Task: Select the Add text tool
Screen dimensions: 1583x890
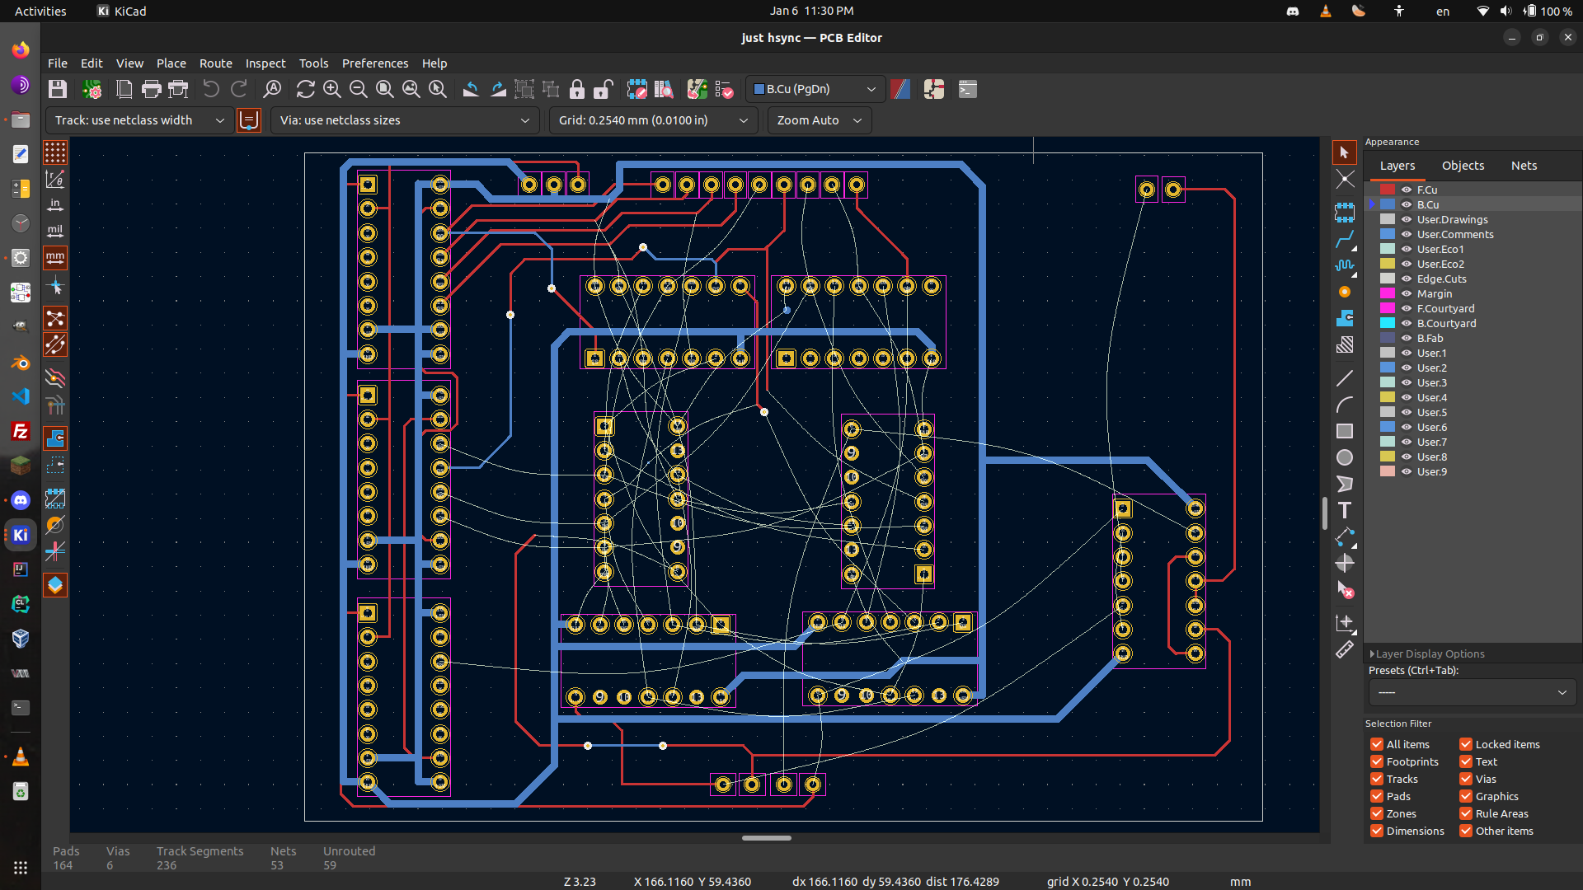Action: coord(1345,510)
